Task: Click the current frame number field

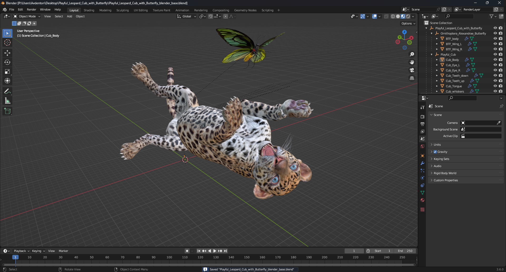Action: (354, 251)
